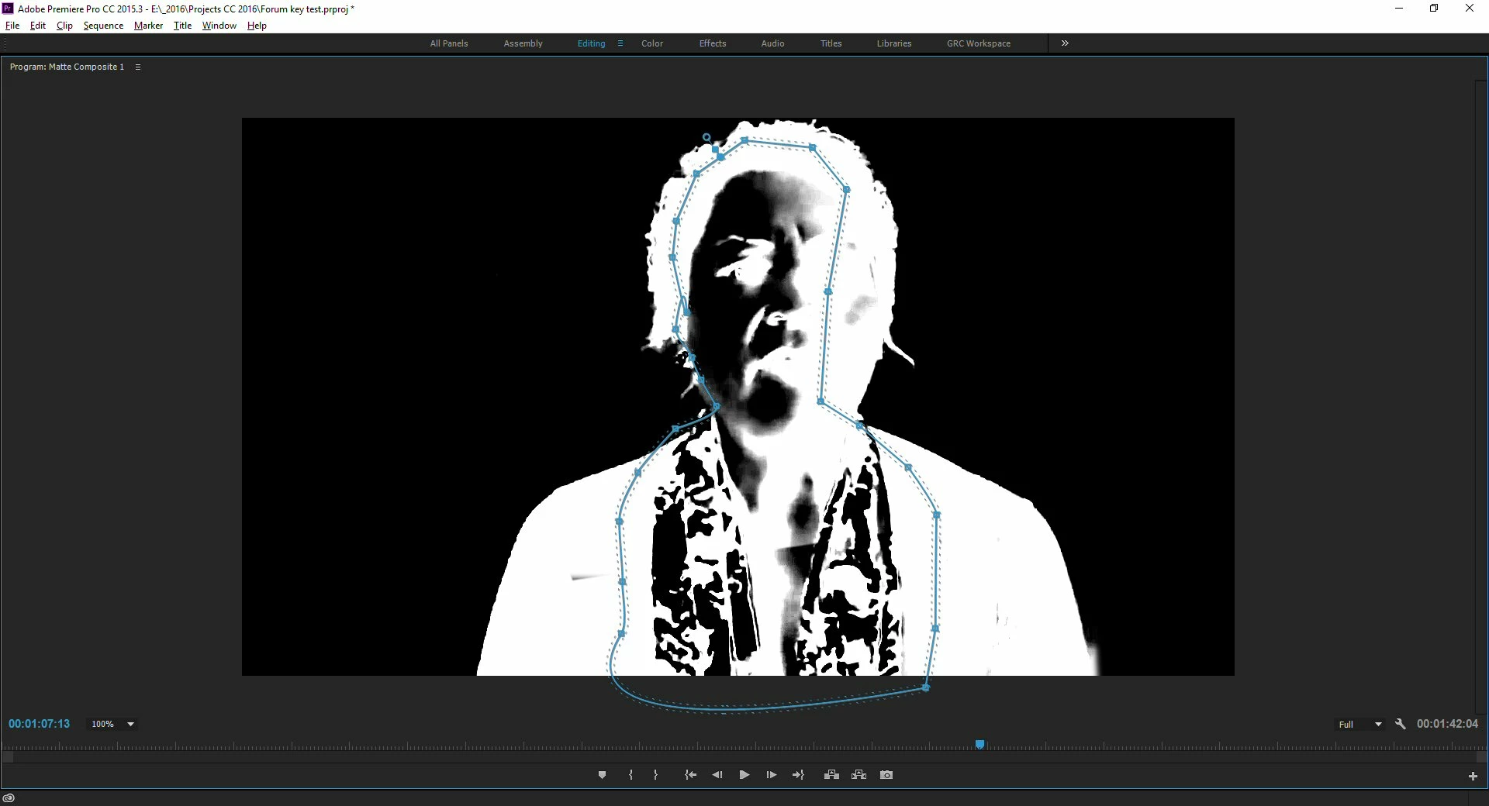Viewport: 1489px width, 806px height.
Task: Play the Matte Composite 1 sequence
Action: coord(744,775)
